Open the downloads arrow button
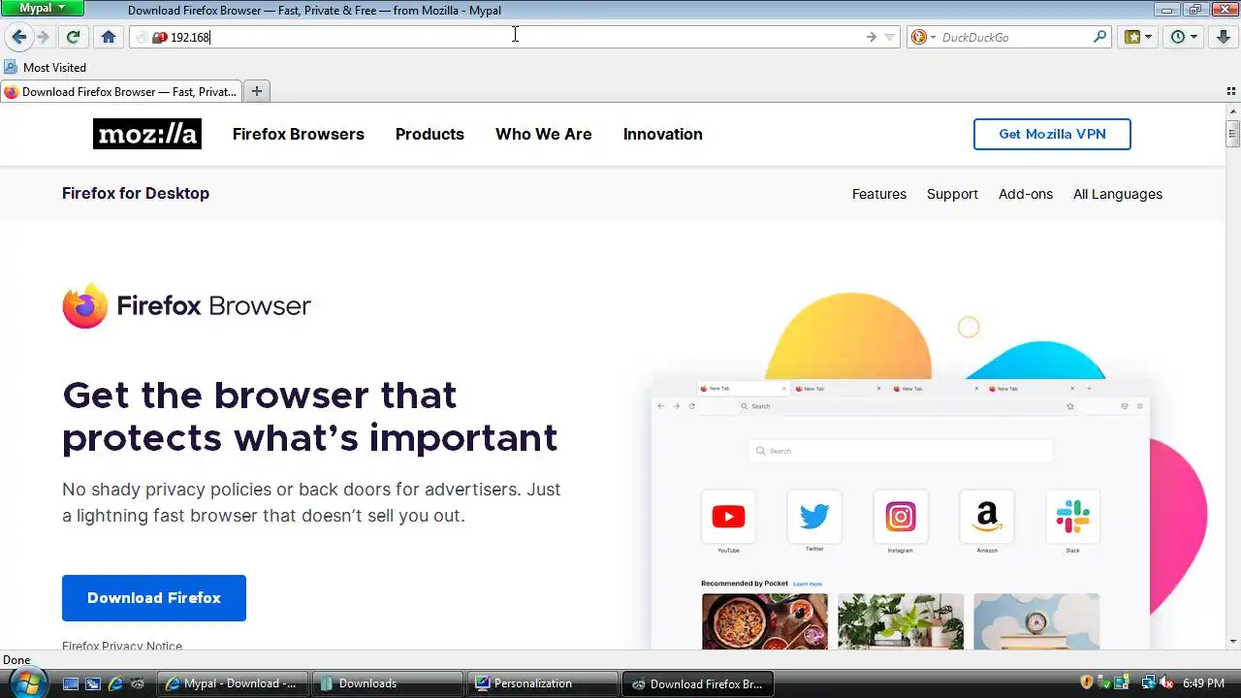The image size is (1241, 698). pos(1224,37)
